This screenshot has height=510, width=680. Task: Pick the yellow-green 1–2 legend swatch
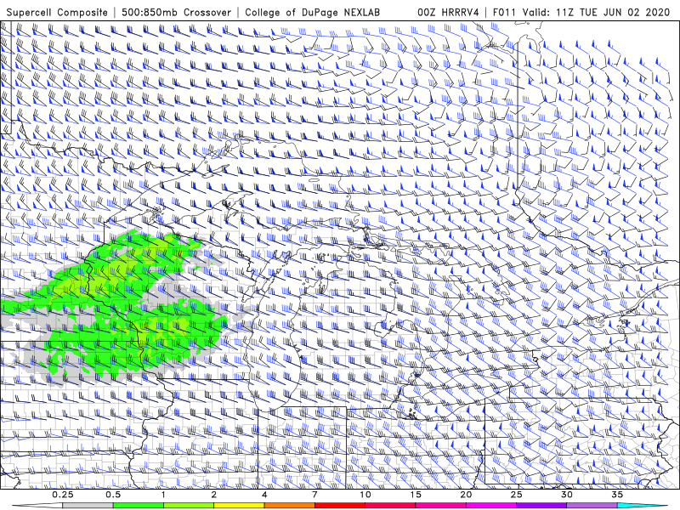click(x=189, y=506)
